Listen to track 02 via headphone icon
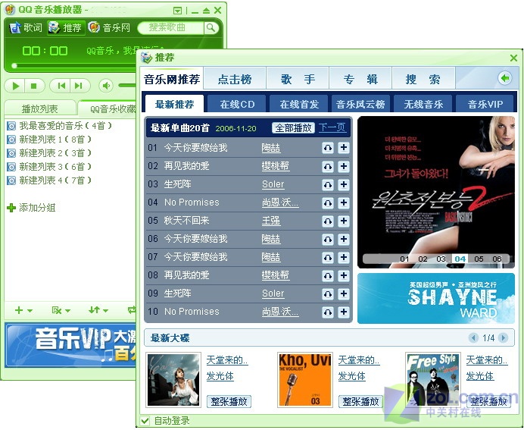 tap(328, 166)
